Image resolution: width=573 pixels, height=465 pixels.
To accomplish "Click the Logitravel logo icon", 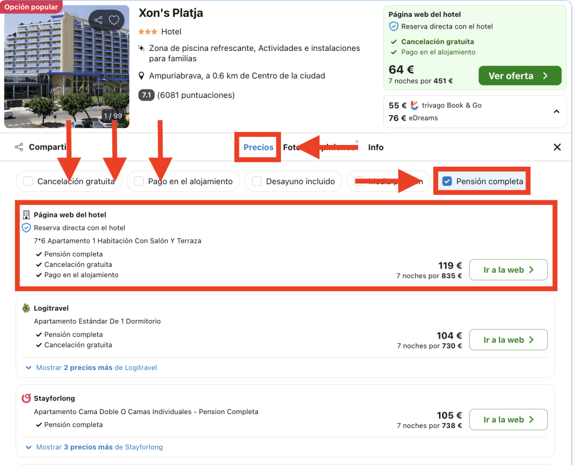I will tap(26, 308).
